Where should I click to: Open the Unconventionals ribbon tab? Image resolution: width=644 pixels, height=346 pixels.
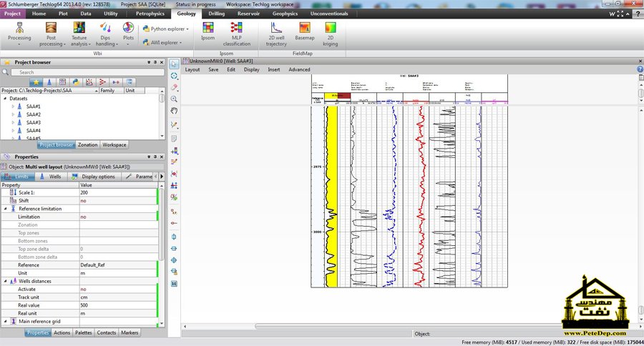329,14
